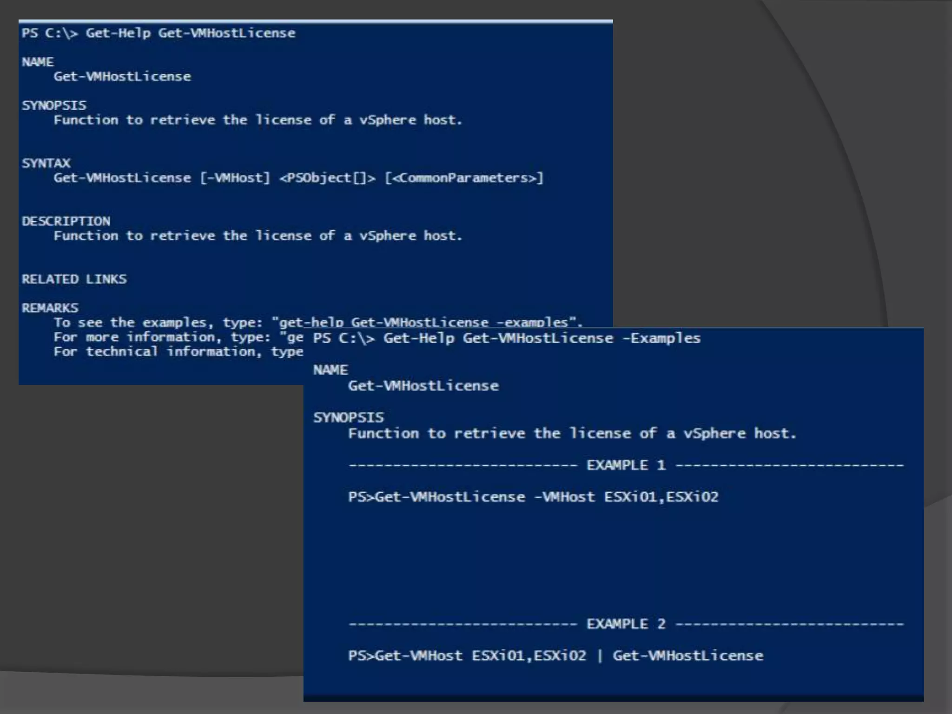The width and height of the screenshot is (952, 714).
Task: Click the SYNOPSIS heading in the upper console
Action: point(54,106)
